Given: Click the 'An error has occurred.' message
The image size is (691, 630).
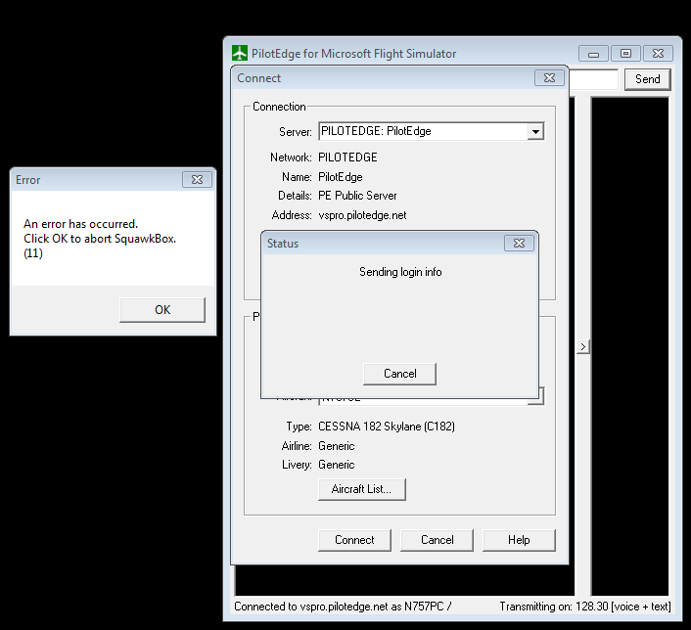Looking at the screenshot, I should click(80, 224).
